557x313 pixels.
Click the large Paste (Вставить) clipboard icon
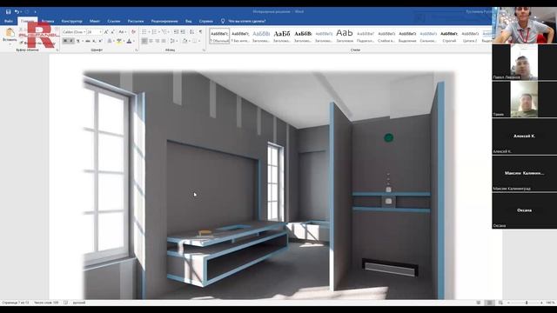(x=10, y=33)
